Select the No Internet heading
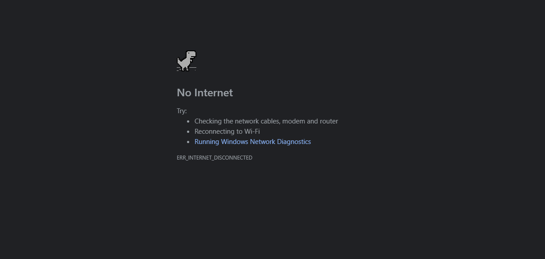 (x=205, y=93)
